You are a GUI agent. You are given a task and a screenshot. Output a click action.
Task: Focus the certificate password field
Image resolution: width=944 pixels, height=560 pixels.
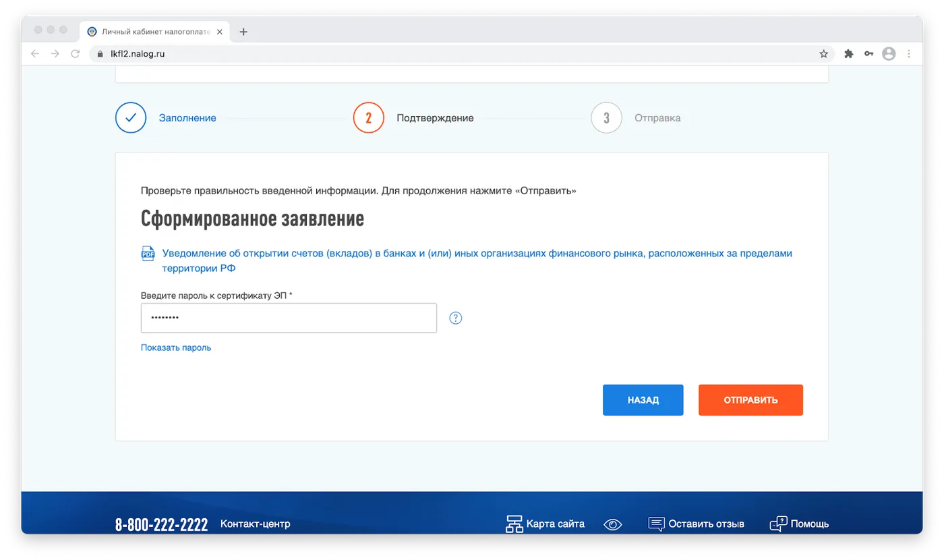point(289,318)
